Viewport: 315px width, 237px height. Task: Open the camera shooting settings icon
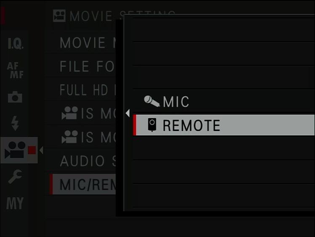(15, 97)
